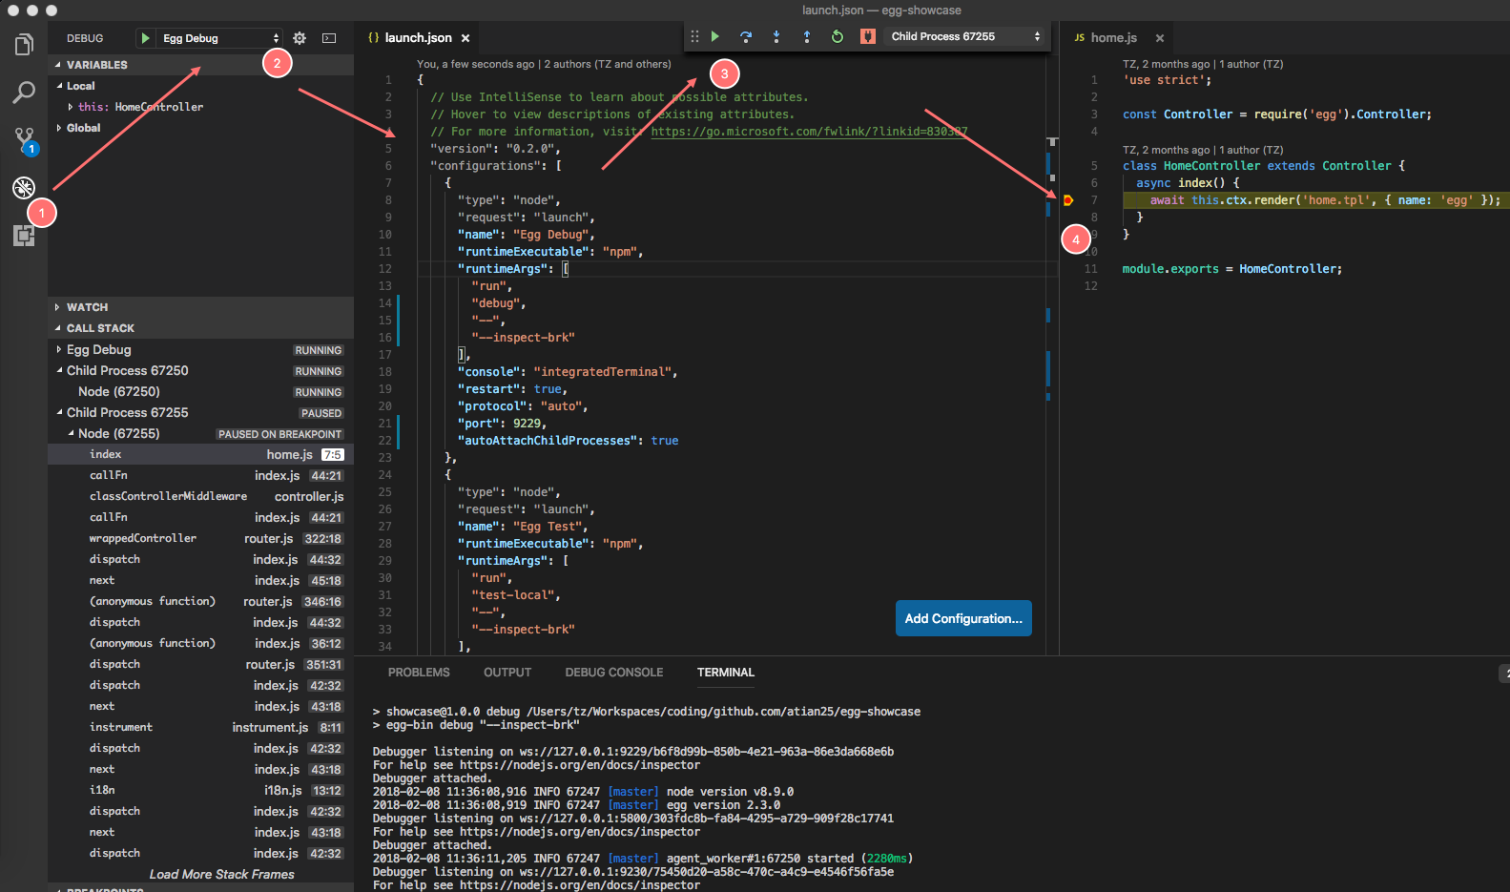Click module.exports line in home.js
This screenshot has width=1510, height=892.
click(x=1231, y=269)
